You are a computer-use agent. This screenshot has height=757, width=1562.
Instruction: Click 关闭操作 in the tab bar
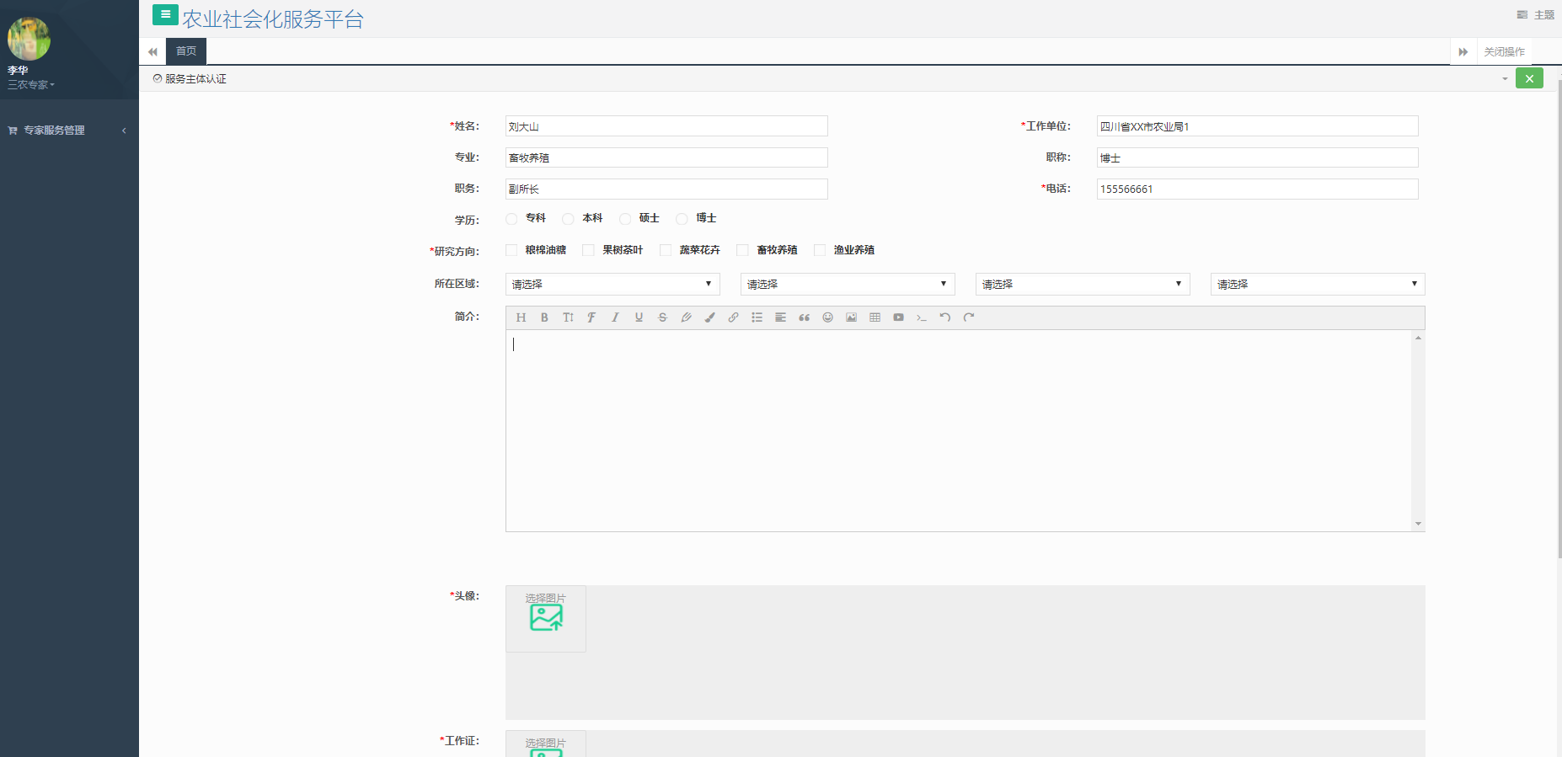point(1504,51)
